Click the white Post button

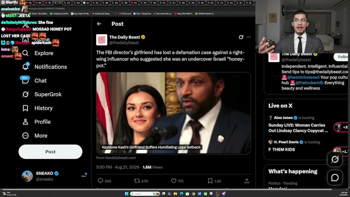coord(50,152)
